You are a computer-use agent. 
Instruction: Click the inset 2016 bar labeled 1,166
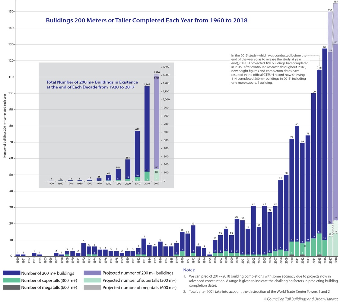pos(147,133)
